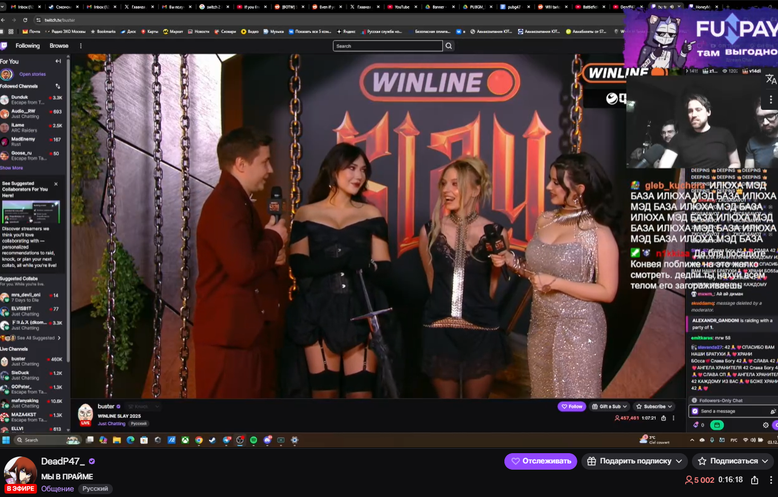
Task: Open the Общение category link
Action: [x=58, y=489]
